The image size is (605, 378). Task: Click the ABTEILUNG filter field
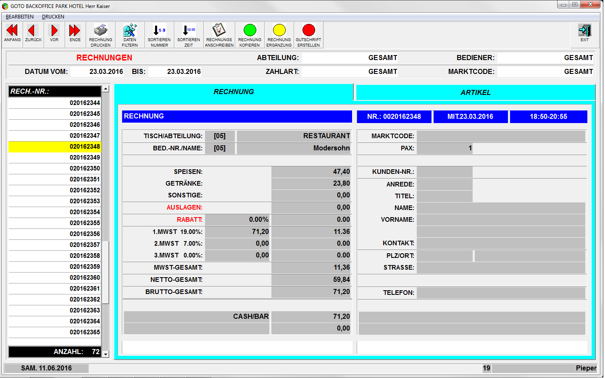pyautogui.click(x=350, y=58)
